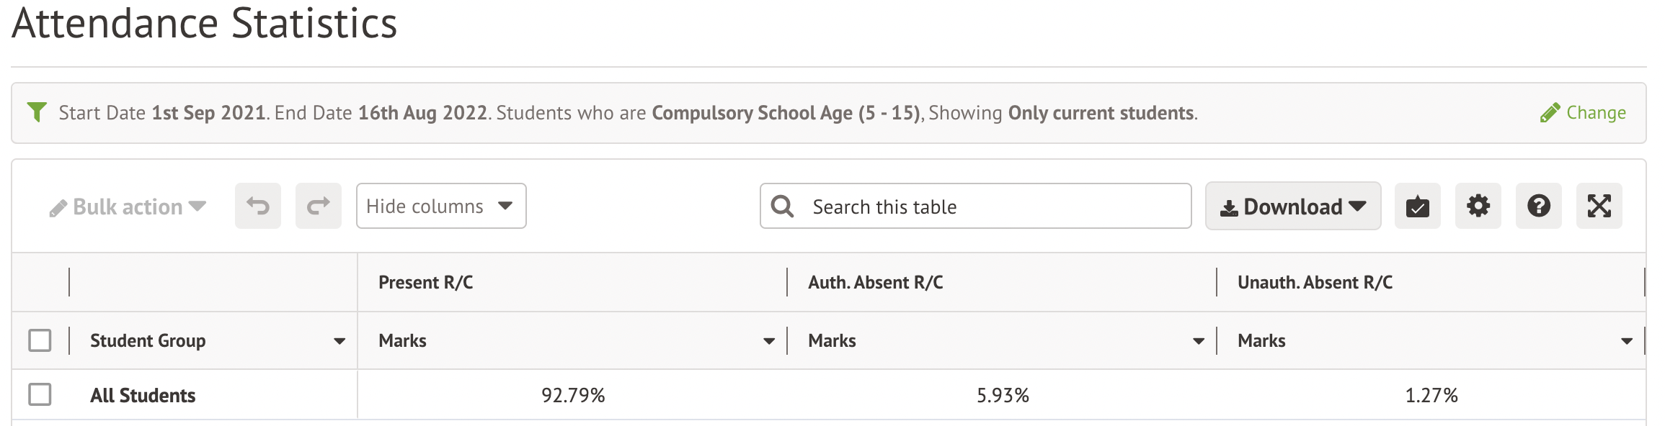Select the All Students row checkbox
Viewport: 1665px width, 426px height.
tap(40, 394)
